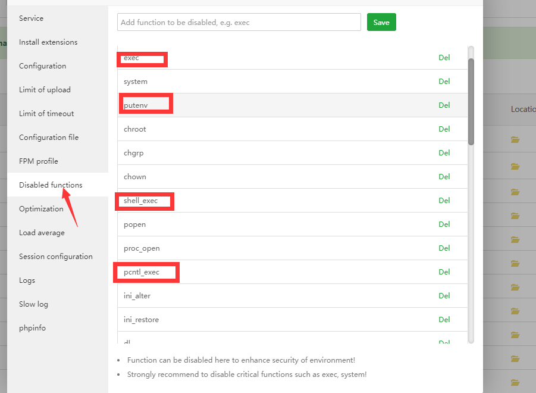
Task: Save the disabled functions list
Action: point(381,21)
